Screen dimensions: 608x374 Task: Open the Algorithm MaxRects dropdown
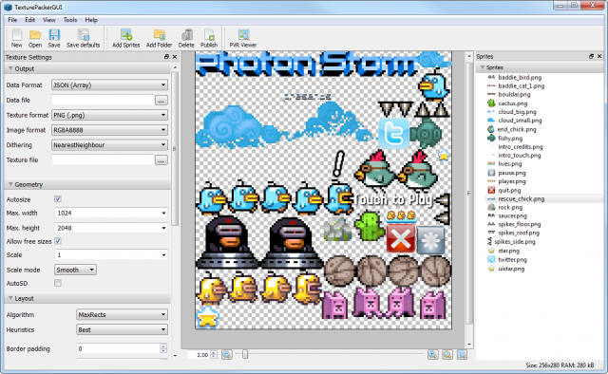click(122, 314)
